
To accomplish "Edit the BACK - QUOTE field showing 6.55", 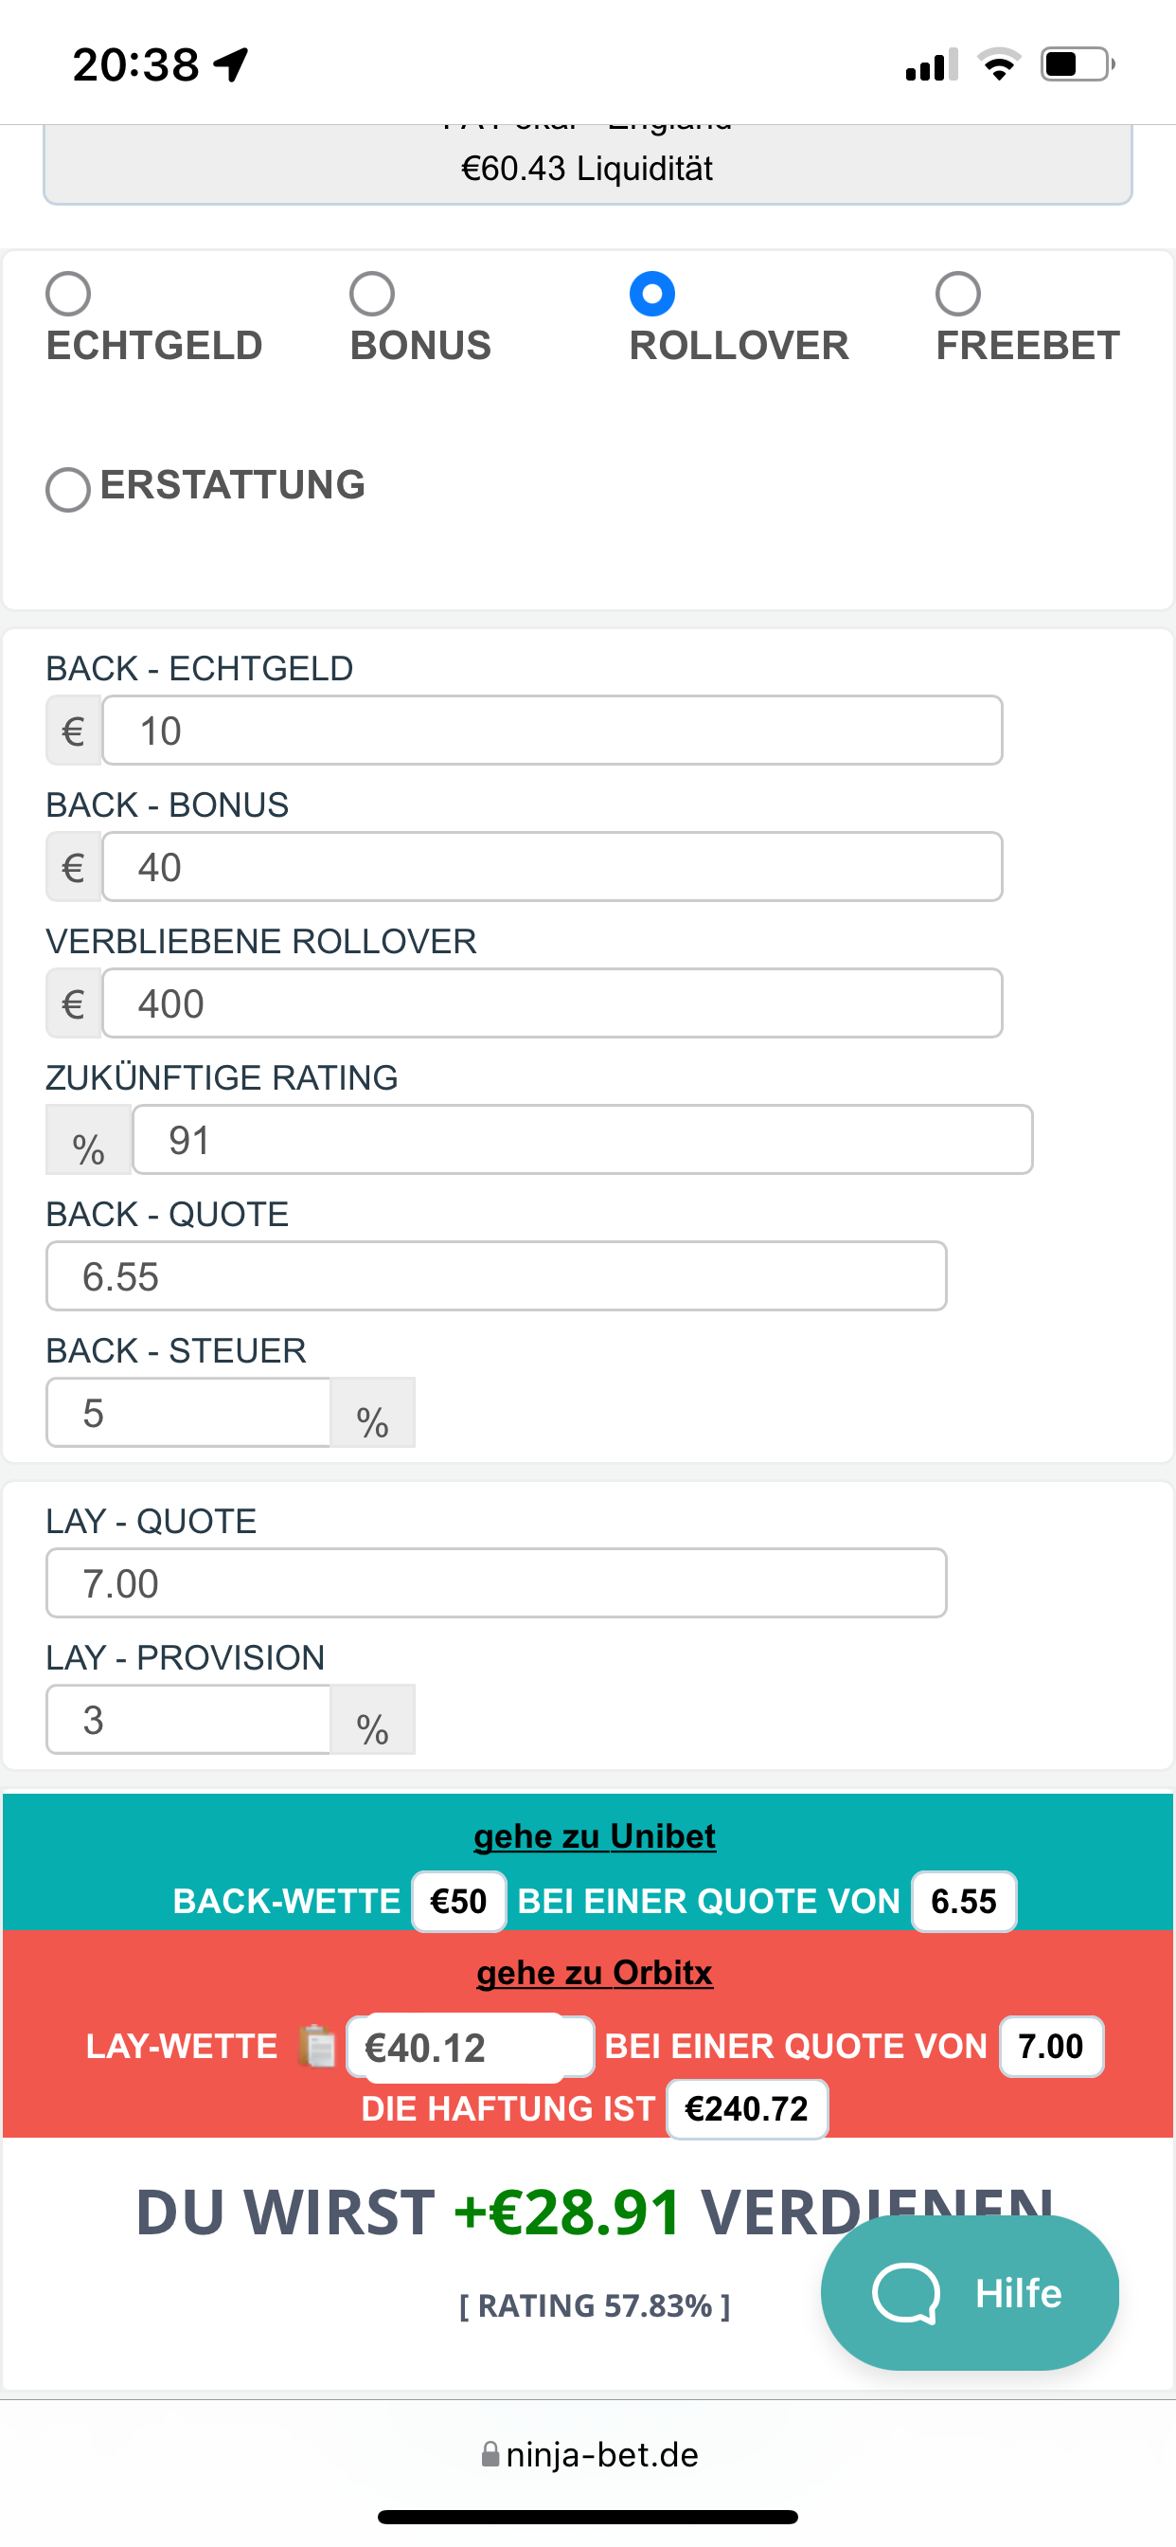I will coord(496,1276).
